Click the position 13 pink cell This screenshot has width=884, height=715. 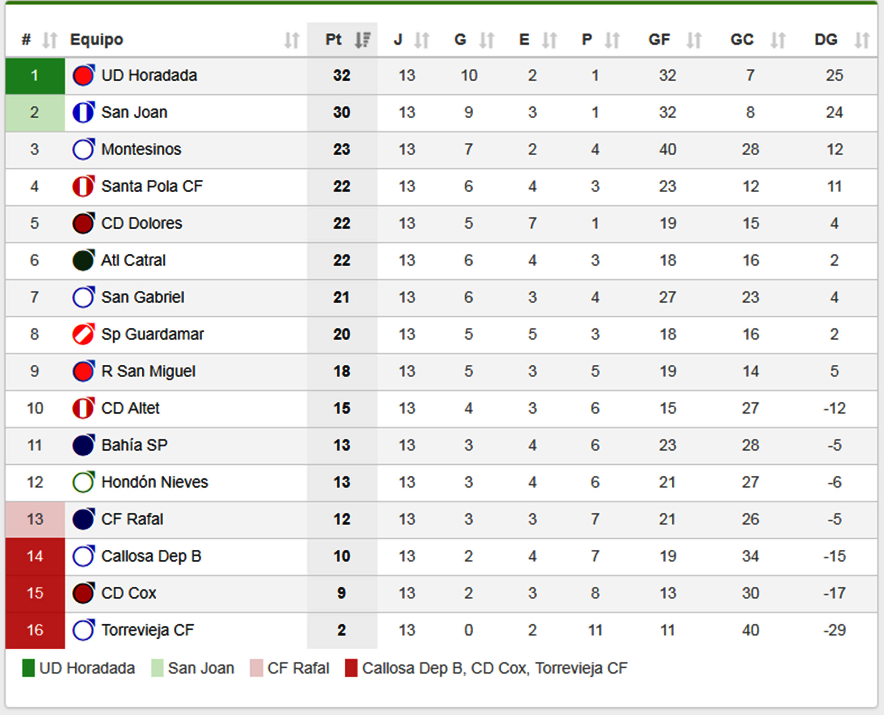[35, 519]
